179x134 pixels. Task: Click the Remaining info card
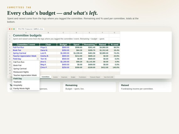tap(89, 87)
